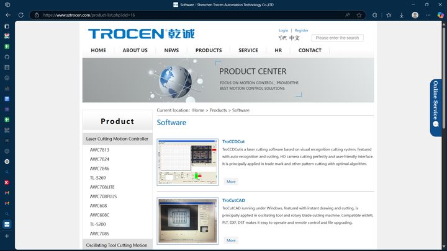Open the NEWS menu item
Image resolution: width=447 pixels, height=251 pixels.
pos(171,50)
